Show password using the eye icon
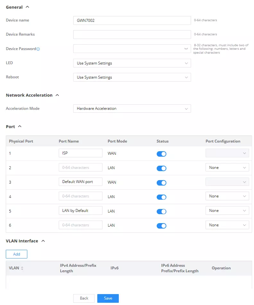 click(x=186, y=49)
